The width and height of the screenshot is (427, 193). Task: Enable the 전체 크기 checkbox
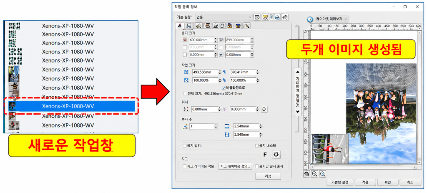pyautogui.click(x=185, y=93)
